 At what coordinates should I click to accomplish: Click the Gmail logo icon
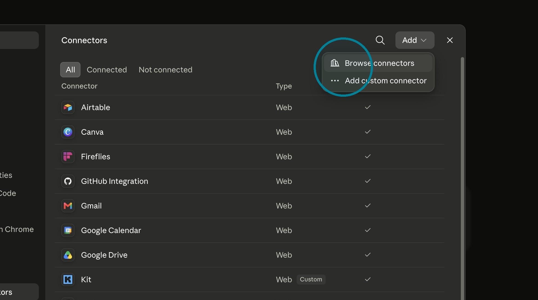pyautogui.click(x=68, y=206)
